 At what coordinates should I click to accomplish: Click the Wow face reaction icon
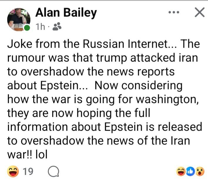(199, 171)
